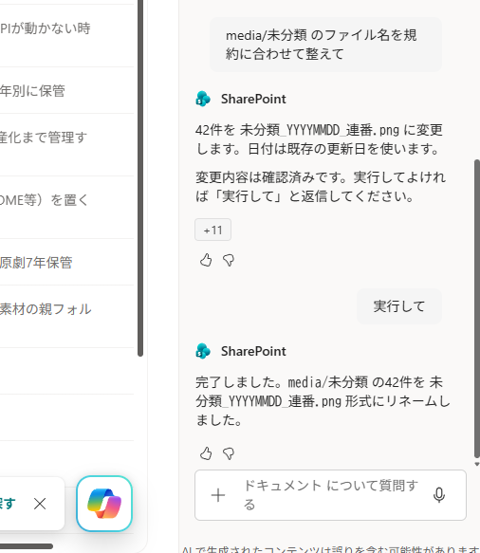Click the horizontal scrollbar at bottom left
480x553 pixels.
27,546
